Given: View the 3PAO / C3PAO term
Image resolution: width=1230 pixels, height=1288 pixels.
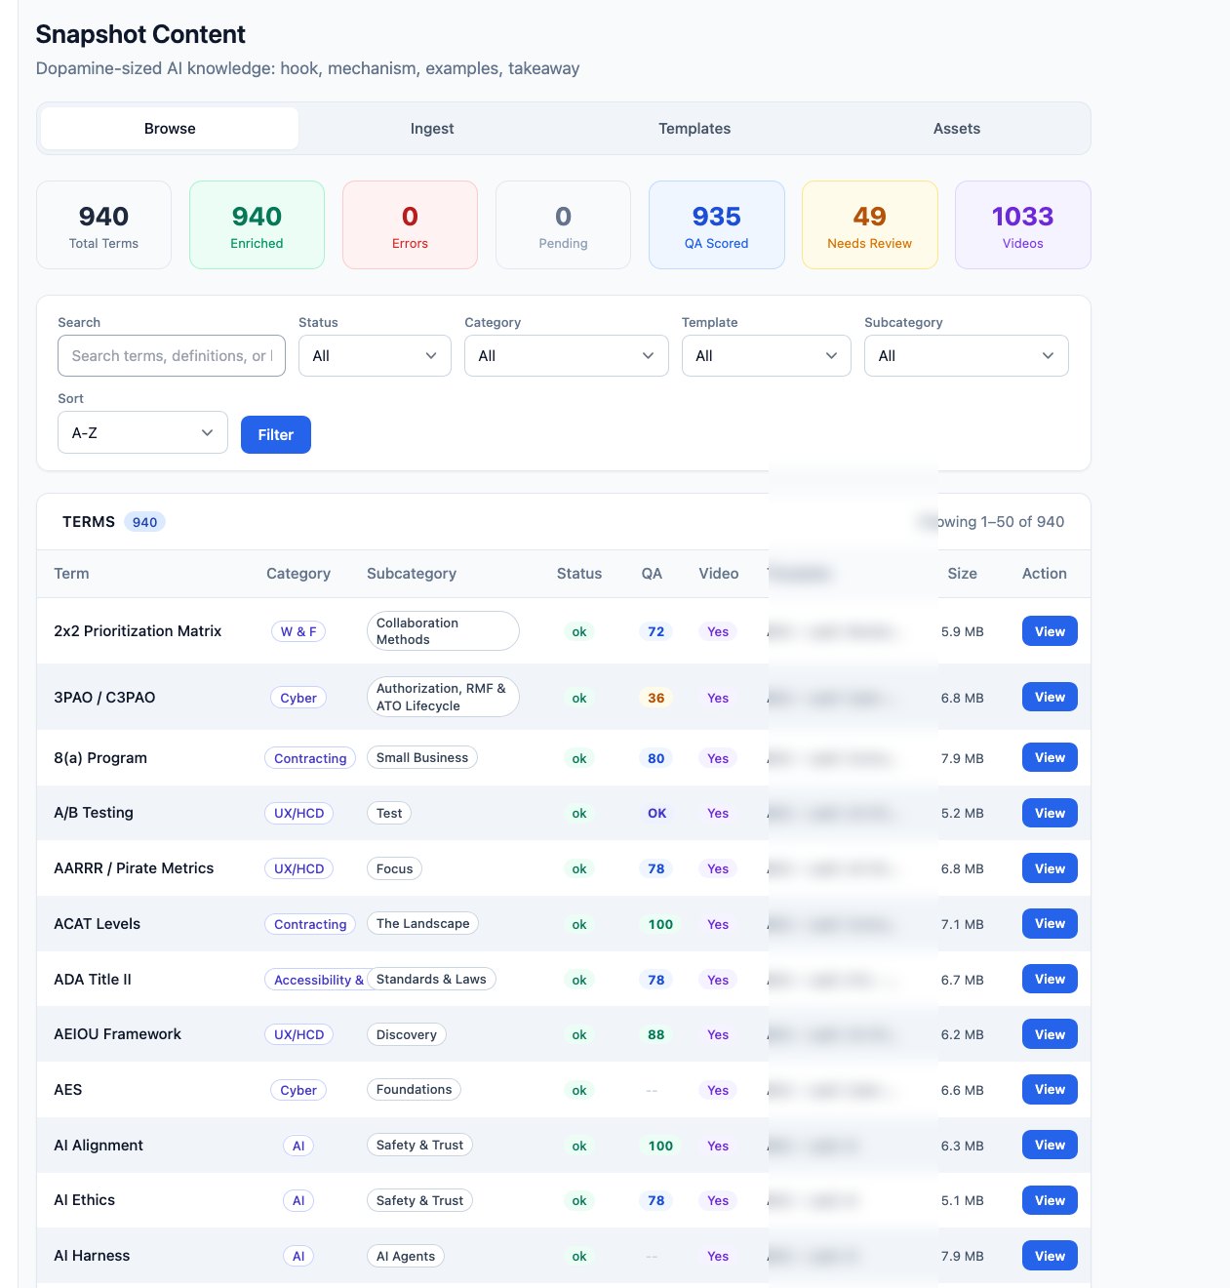Looking at the screenshot, I should 1050,697.
